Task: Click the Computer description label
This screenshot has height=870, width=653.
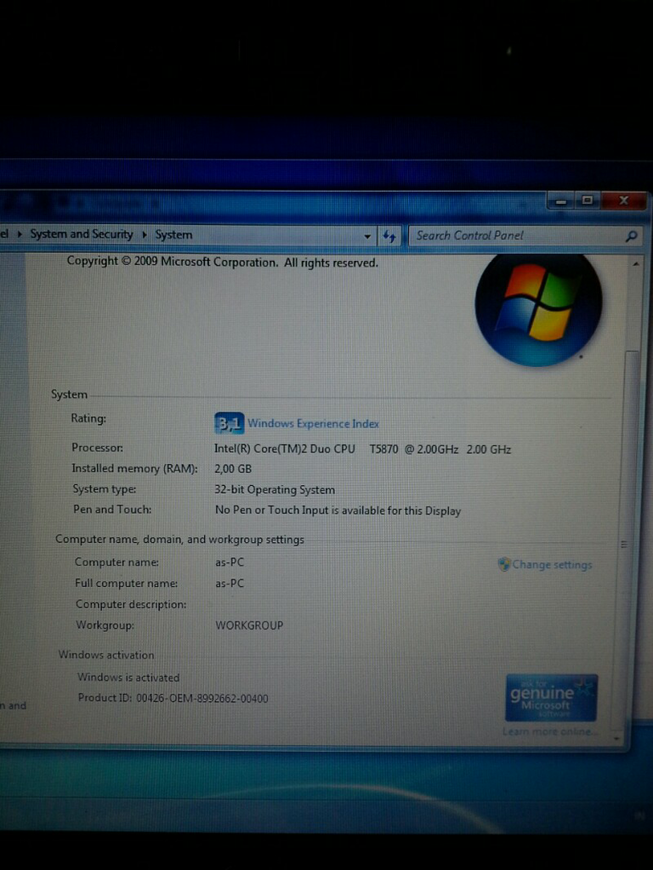Action: pos(131,604)
